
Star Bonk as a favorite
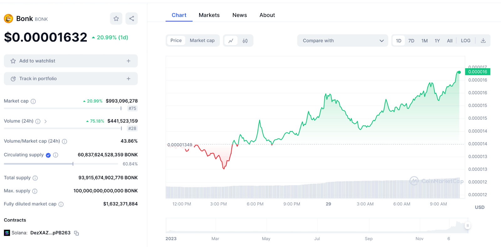(x=116, y=18)
